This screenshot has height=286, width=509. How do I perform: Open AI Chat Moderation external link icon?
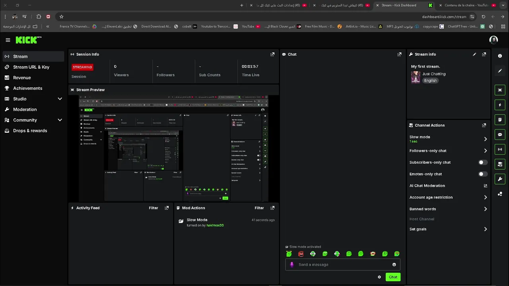(x=485, y=186)
